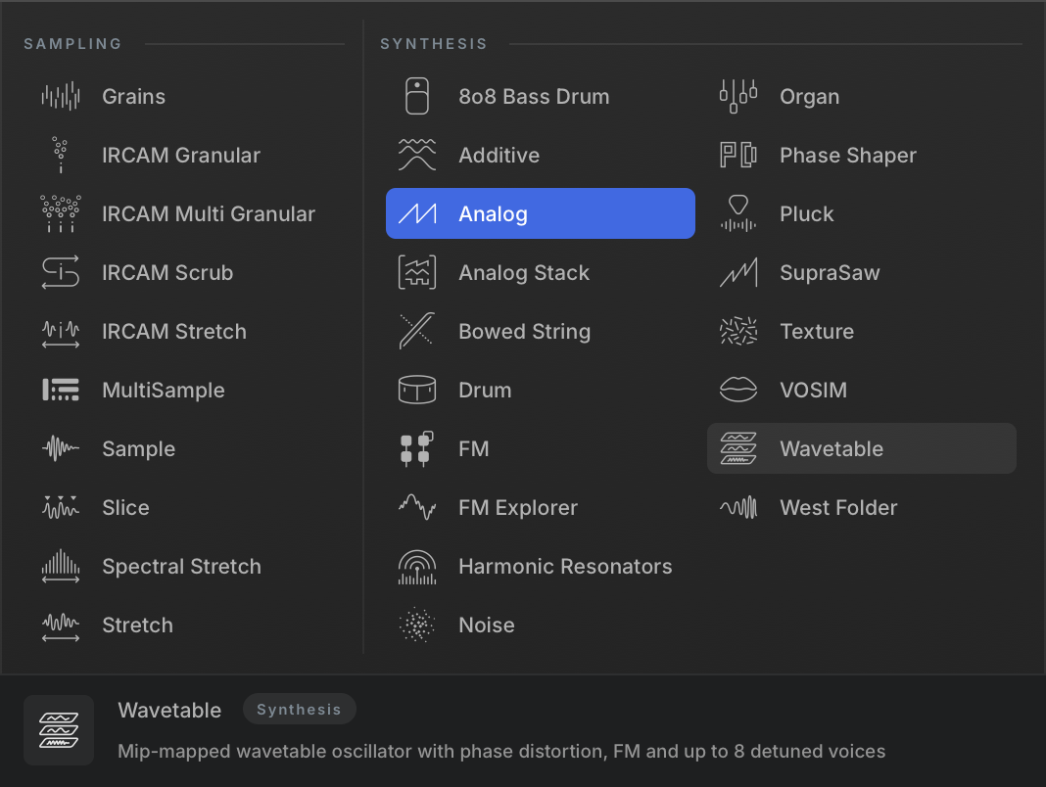Viewport: 1046px width, 787px height.
Task: Choose the West Folder oscillator
Action: pos(862,507)
